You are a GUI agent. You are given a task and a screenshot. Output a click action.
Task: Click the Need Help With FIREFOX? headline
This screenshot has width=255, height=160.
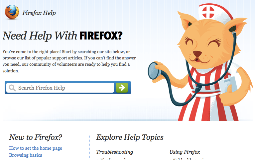click(63, 36)
